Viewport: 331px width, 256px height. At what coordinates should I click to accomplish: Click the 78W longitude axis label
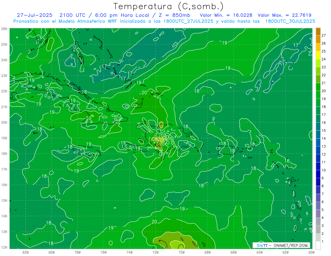click(x=78, y=252)
